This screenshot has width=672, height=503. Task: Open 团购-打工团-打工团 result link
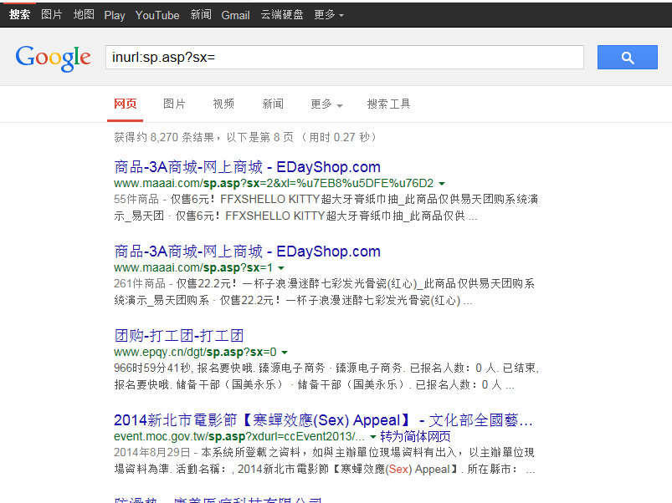tap(179, 336)
